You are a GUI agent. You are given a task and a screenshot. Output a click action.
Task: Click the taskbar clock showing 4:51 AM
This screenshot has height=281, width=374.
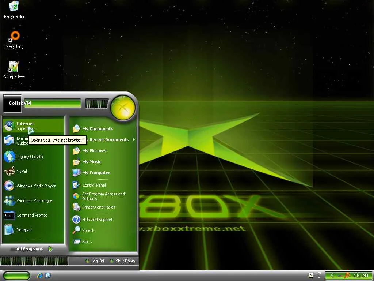click(x=360, y=276)
